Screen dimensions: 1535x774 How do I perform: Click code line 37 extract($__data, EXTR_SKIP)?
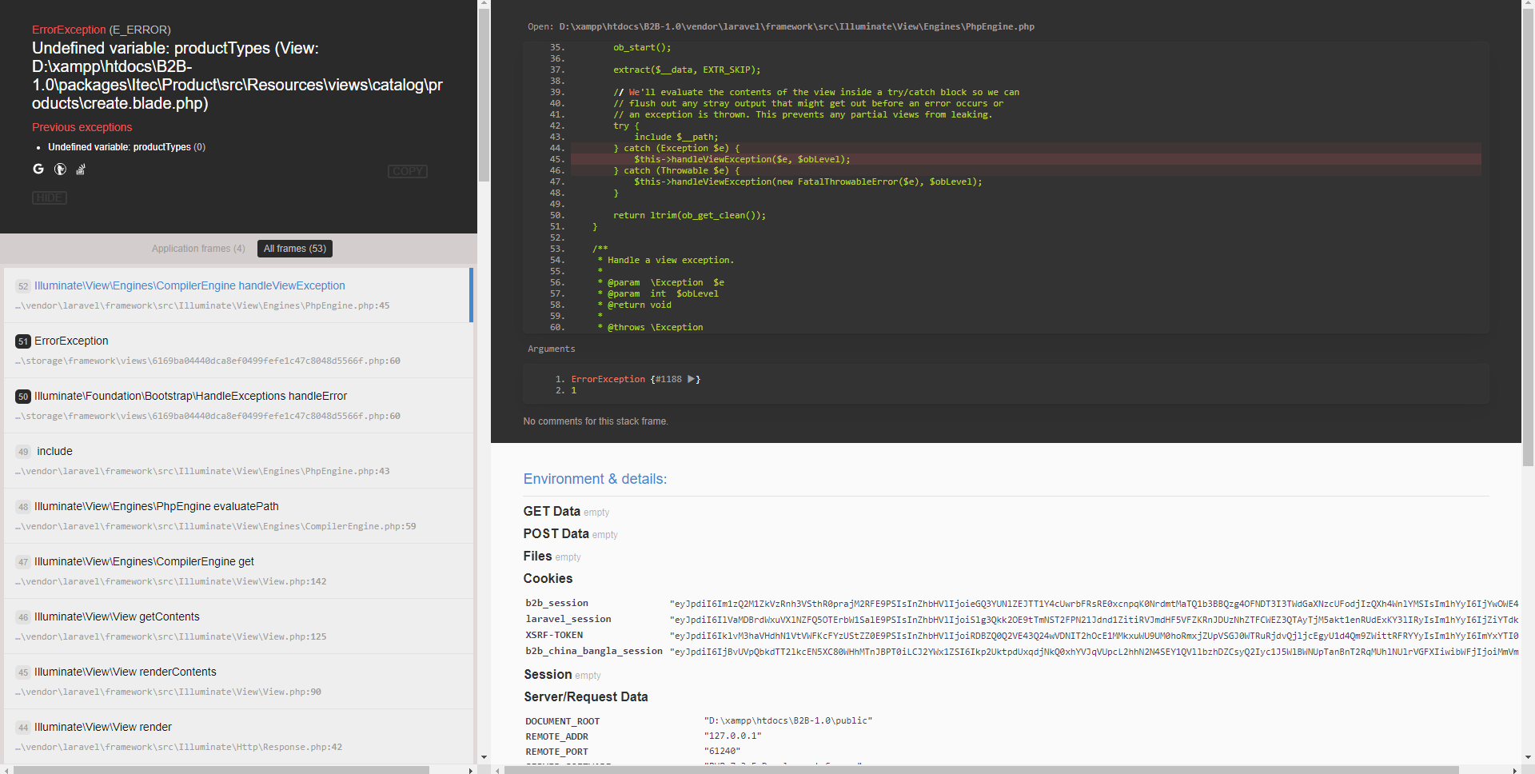pos(687,70)
